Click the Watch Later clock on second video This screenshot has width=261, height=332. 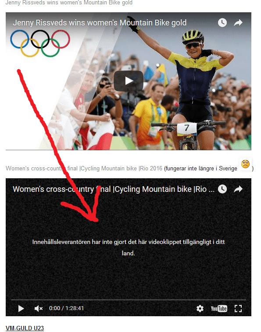pos(222,189)
